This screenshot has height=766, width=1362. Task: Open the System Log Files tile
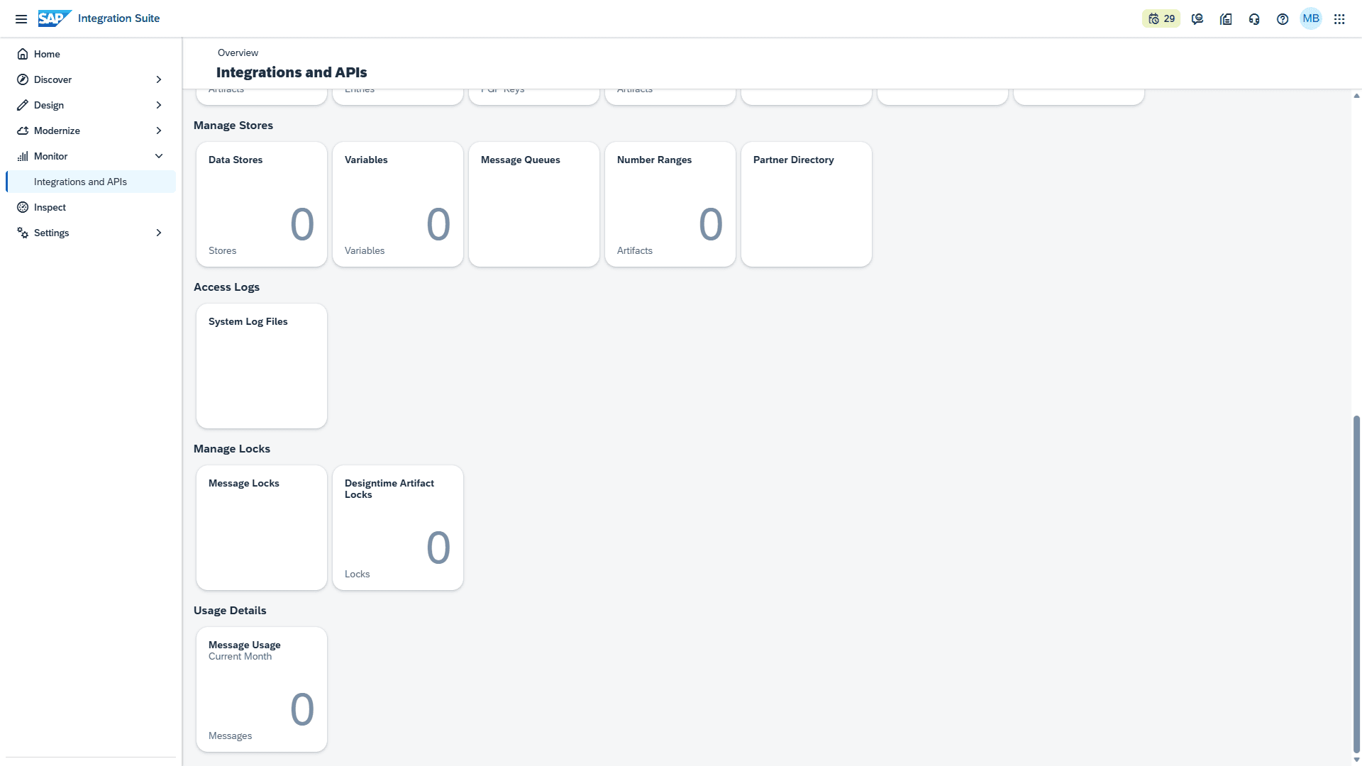pos(262,366)
